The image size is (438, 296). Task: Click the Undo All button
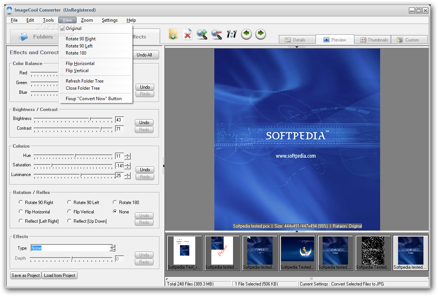144,55
